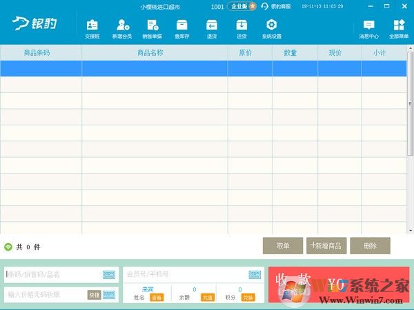Open the 查库存 inventory check icon
Screen dimensions: 414x310
(181, 28)
